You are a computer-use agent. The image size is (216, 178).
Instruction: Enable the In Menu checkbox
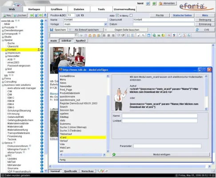(131, 15)
